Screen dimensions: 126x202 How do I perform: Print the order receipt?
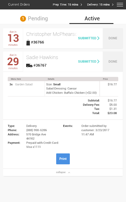pyautogui.click(x=63, y=159)
